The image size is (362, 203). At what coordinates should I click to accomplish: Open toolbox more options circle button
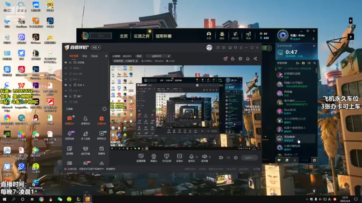105,109
